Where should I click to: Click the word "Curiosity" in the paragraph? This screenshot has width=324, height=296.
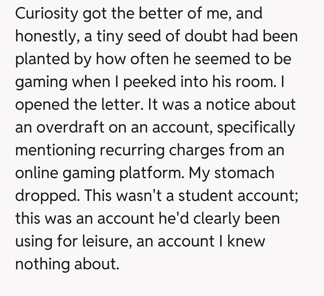pyautogui.click(x=46, y=14)
